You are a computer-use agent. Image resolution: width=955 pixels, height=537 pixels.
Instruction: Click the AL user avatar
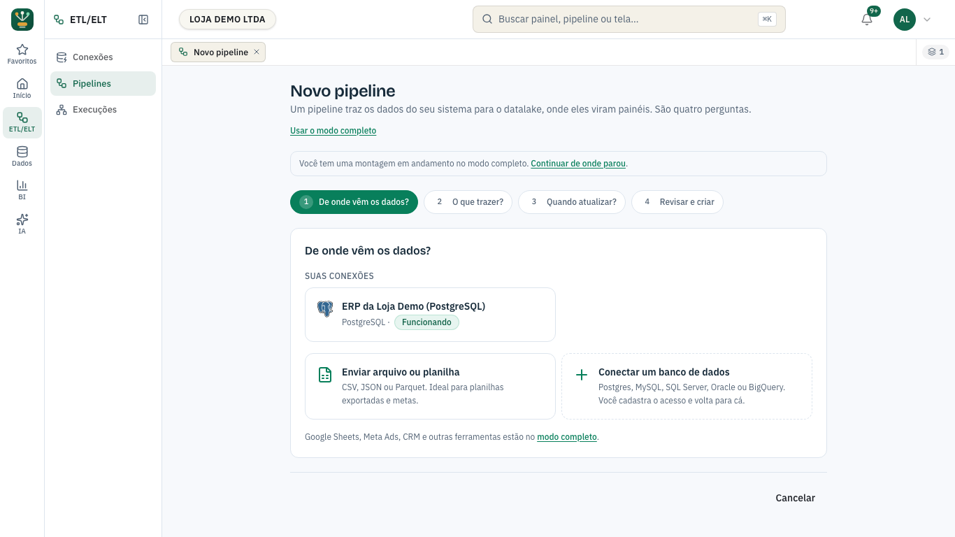click(x=905, y=20)
